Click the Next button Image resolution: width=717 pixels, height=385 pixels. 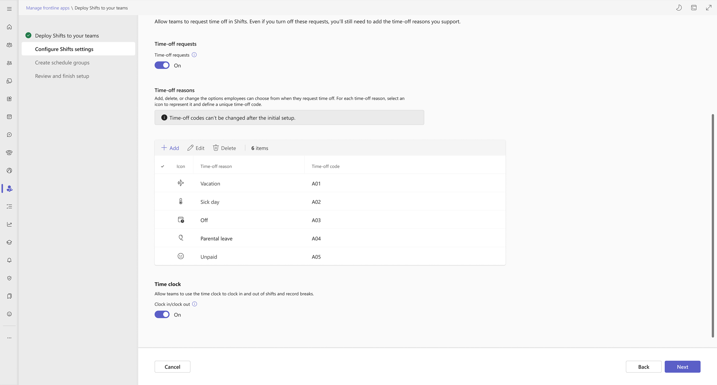[x=682, y=367]
